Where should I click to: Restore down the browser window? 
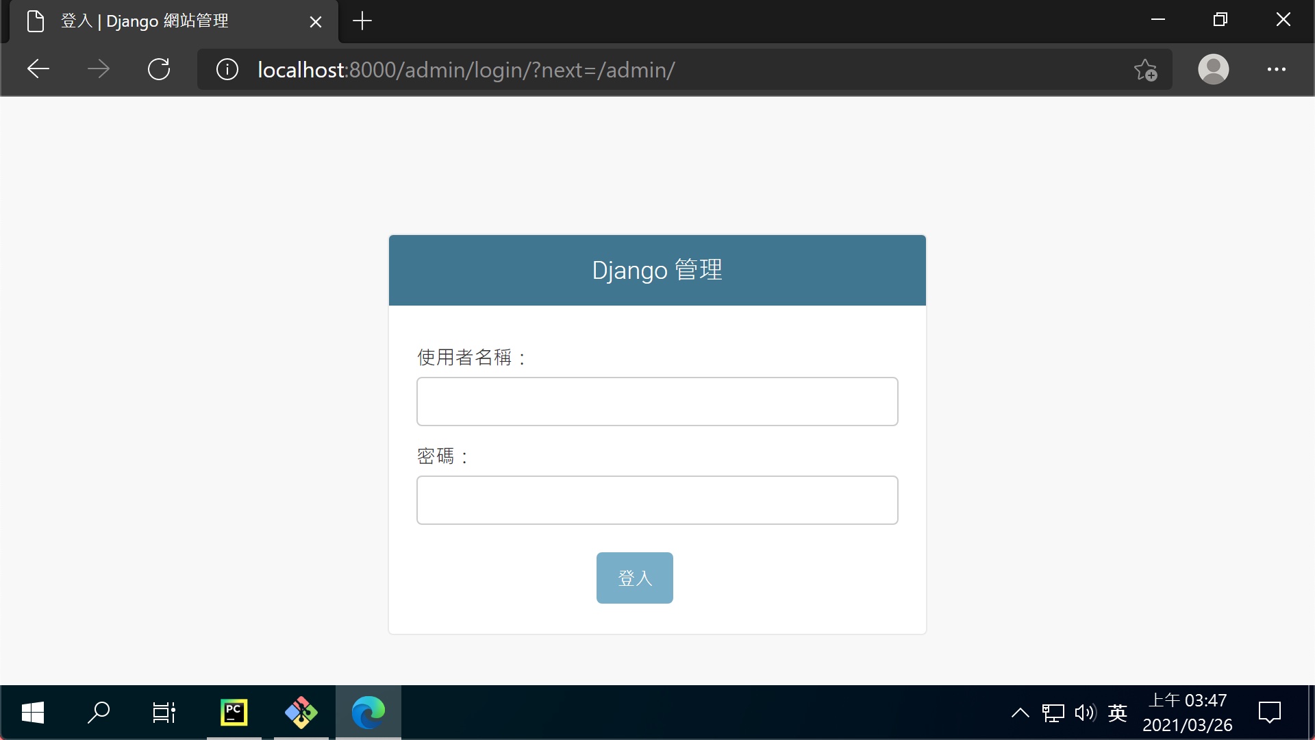[x=1220, y=20]
